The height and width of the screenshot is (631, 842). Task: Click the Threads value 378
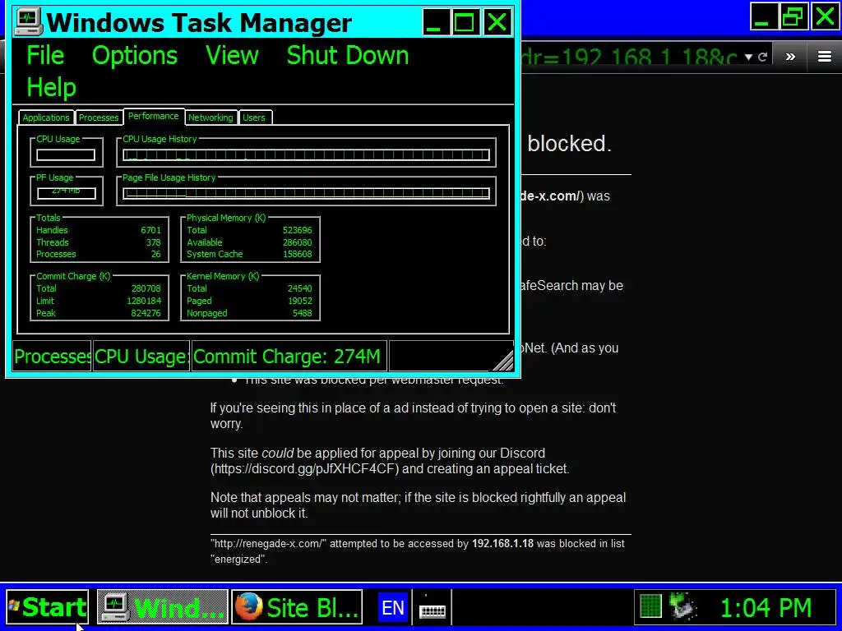(x=154, y=242)
